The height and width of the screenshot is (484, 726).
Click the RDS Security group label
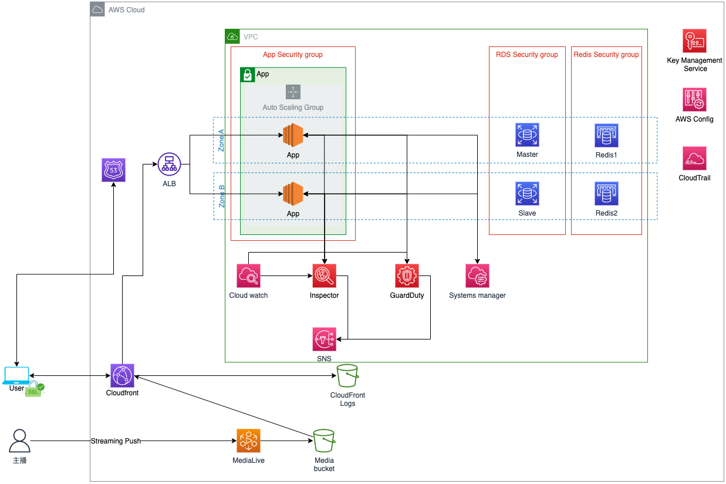tap(527, 55)
